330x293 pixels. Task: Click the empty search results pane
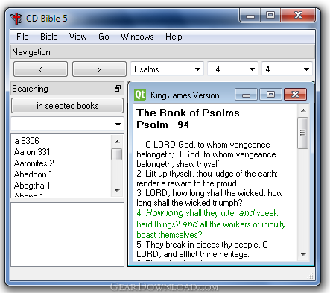coord(67,234)
